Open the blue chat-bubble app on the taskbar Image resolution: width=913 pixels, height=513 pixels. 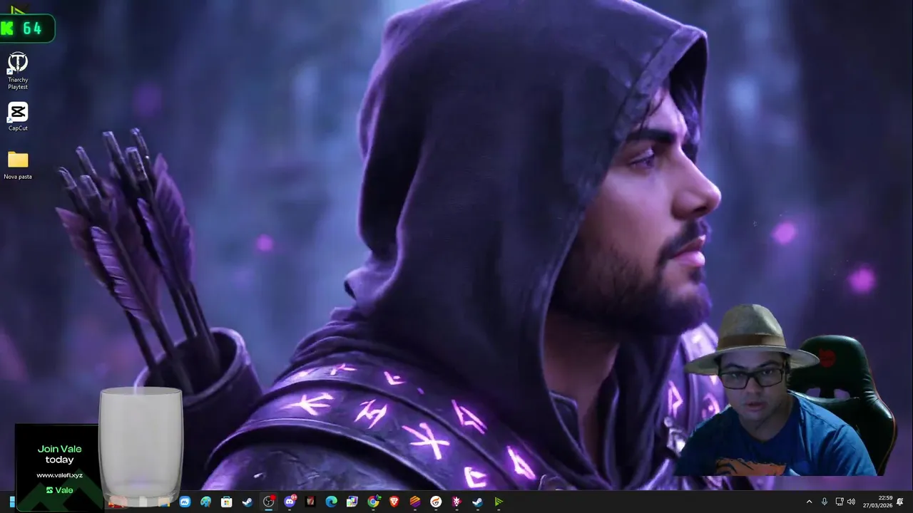pyautogui.click(x=185, y=502)
